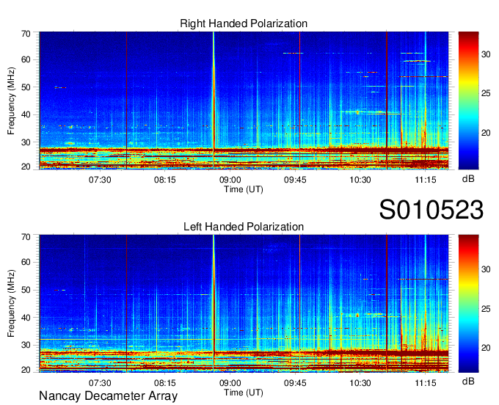
Task: Click the 09:00 tick of Right Handed plot
Action: pyautogui.click(x=230, y=180)
